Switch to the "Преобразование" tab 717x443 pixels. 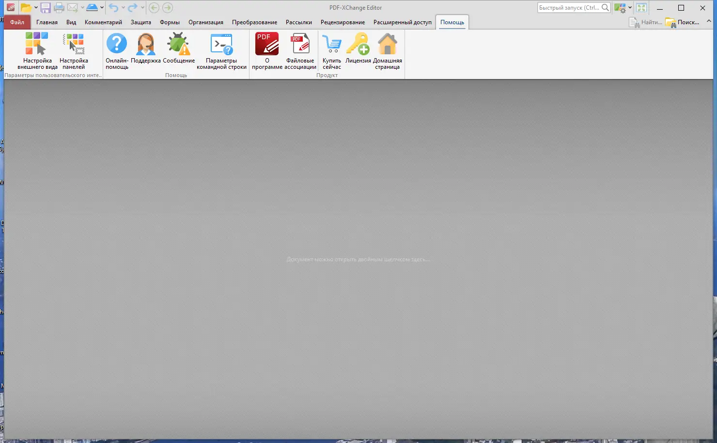(x=254, y=22)
